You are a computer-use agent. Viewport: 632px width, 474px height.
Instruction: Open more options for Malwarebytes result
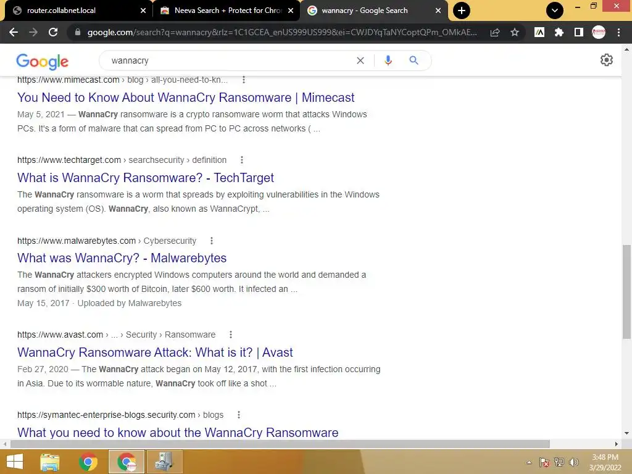[212, 241]
